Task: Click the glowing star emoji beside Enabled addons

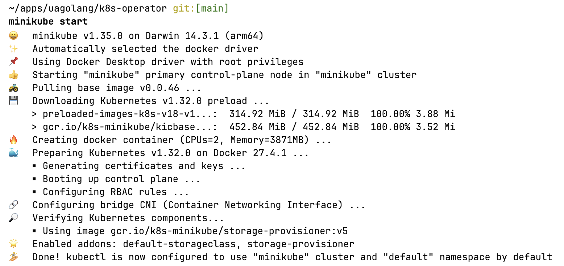Action: click(13, 244)
